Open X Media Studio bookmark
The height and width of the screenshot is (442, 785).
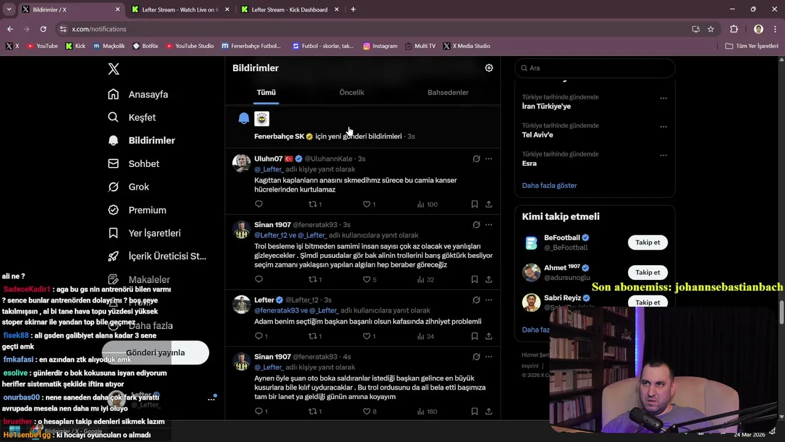point(467,46)
